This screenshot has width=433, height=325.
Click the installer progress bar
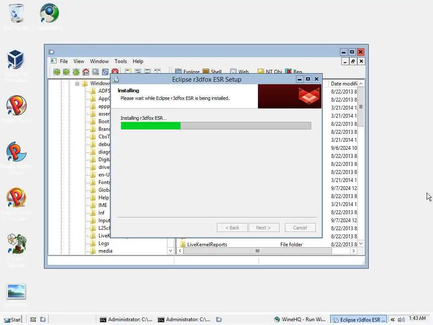click(x=216, y=126)
